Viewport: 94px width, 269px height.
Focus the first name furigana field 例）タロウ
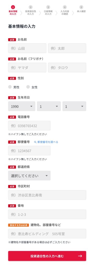point(67,68)
